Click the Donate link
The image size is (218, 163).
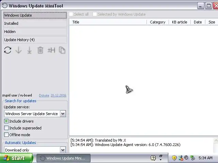tap(44, 95)
